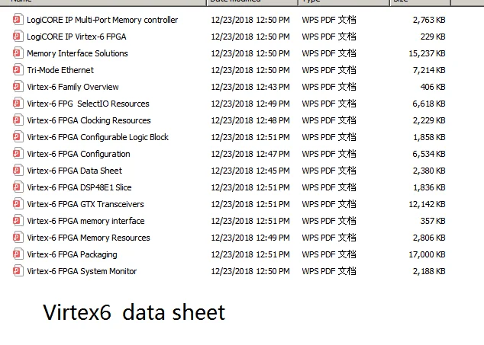Click the PDF icon next to Virtex-6 FPGA System Monitor
This screenshot has height=345, width=484.
tap(18, 271)
